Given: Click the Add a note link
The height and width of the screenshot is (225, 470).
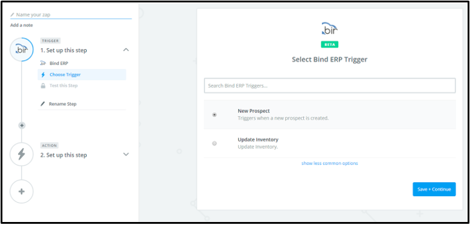Looking at the screenshot, I should (22, 25).
